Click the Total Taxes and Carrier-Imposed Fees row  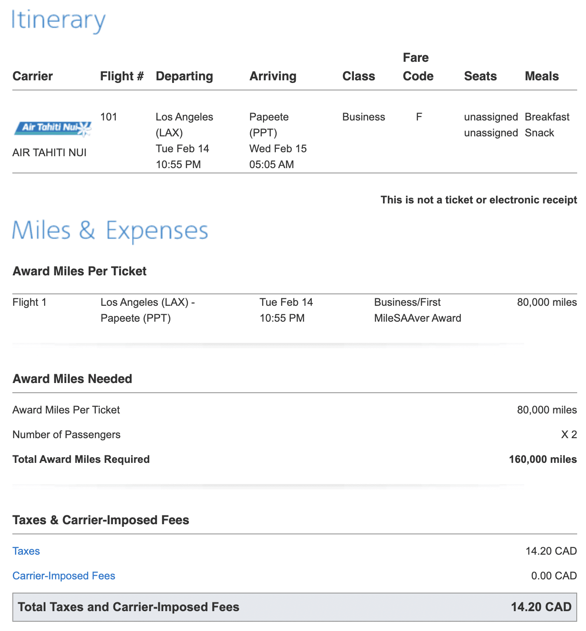[x=294, y=607]
